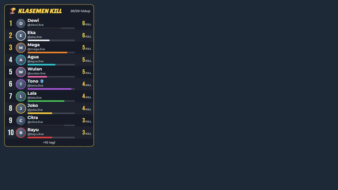Click rank number 3 beside Mega
338x190 pixels.
point(11,48)
